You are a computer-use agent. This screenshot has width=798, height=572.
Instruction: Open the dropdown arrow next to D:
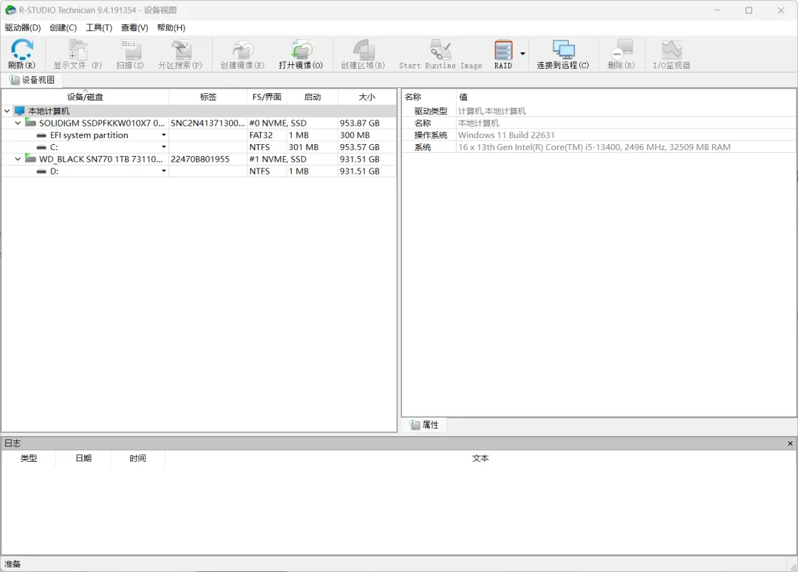pos(163,171)
